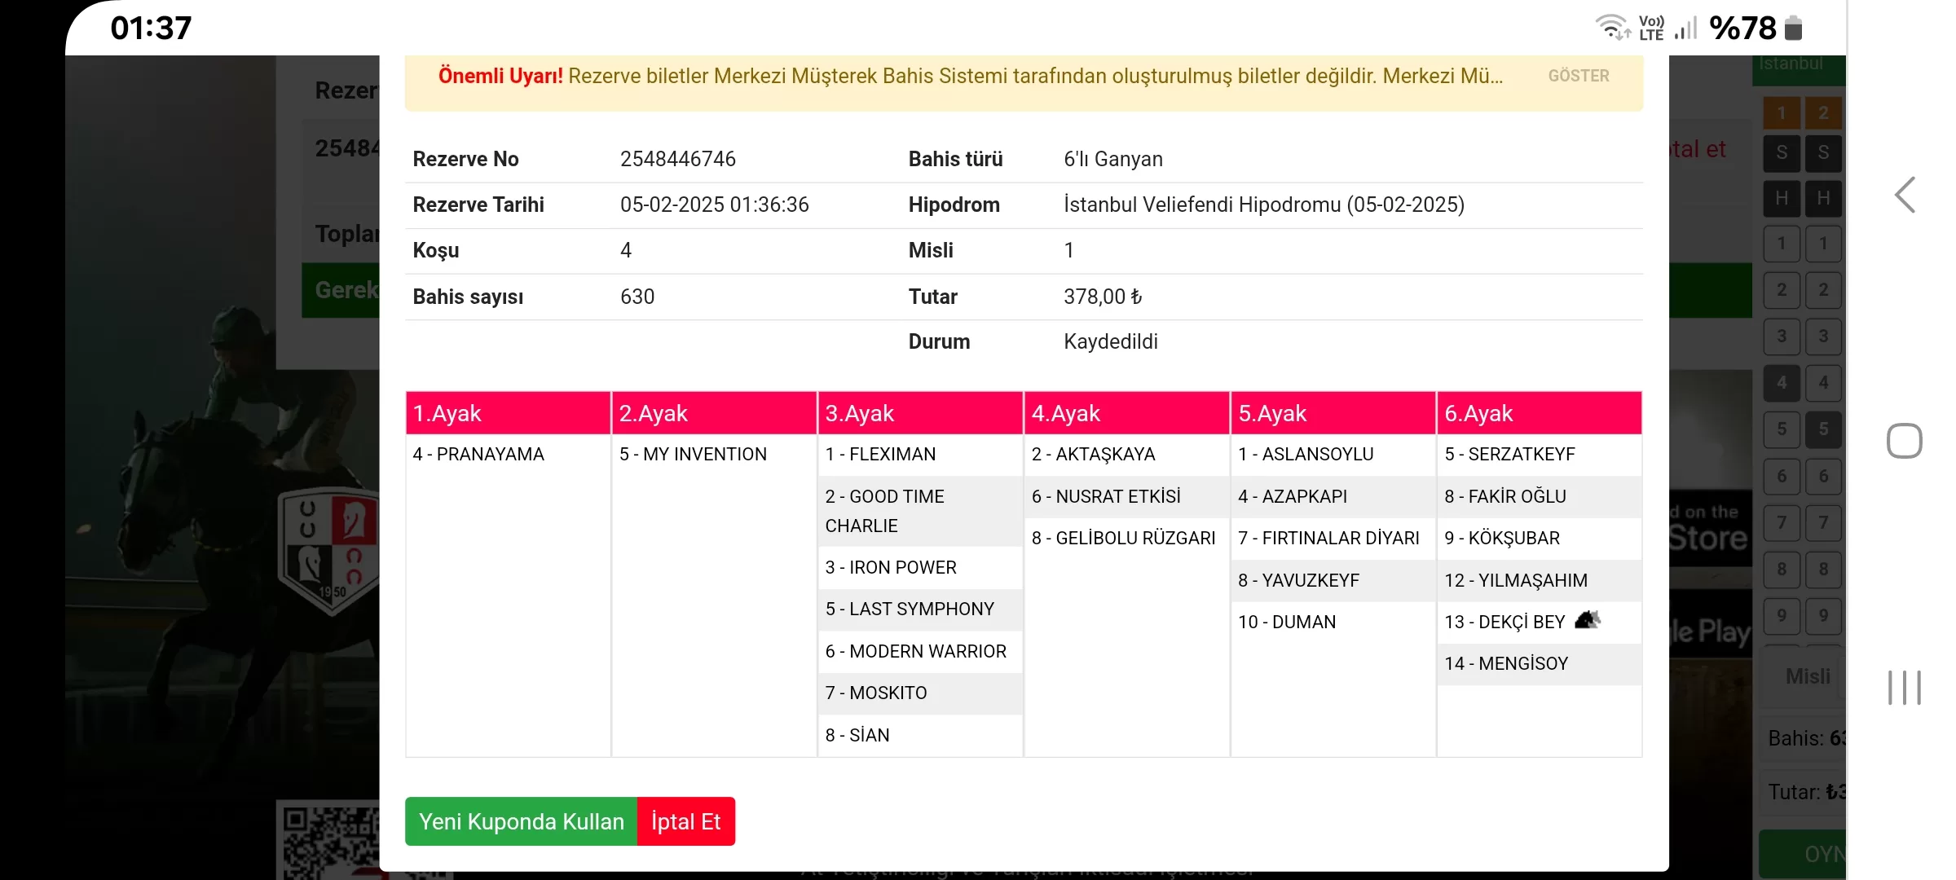Tap the Android back navigation arrow

click(1905, 196)
